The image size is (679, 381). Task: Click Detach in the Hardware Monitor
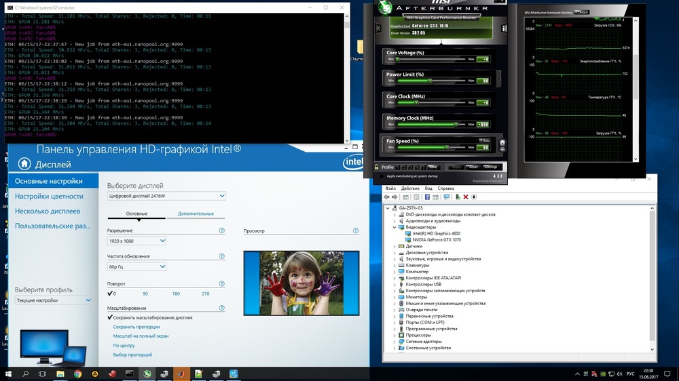point(582,12)
